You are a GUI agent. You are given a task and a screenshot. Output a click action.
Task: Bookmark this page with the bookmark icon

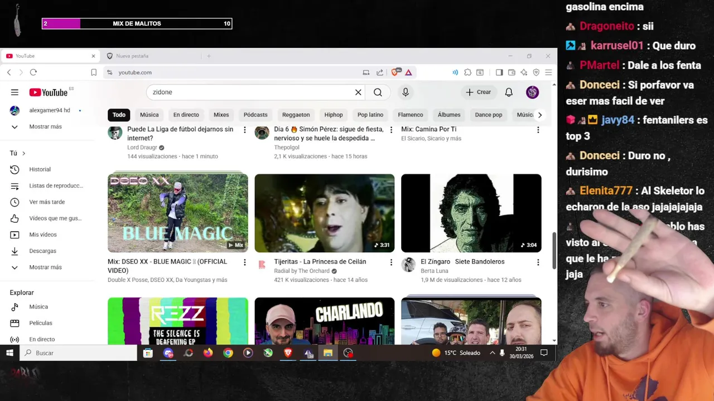[x=94, y=72]
